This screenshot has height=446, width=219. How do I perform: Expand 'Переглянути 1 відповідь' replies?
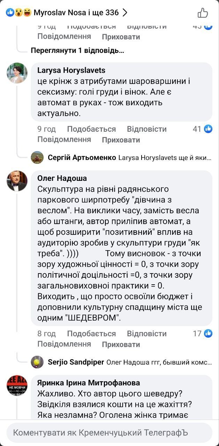tap(77, 51)
